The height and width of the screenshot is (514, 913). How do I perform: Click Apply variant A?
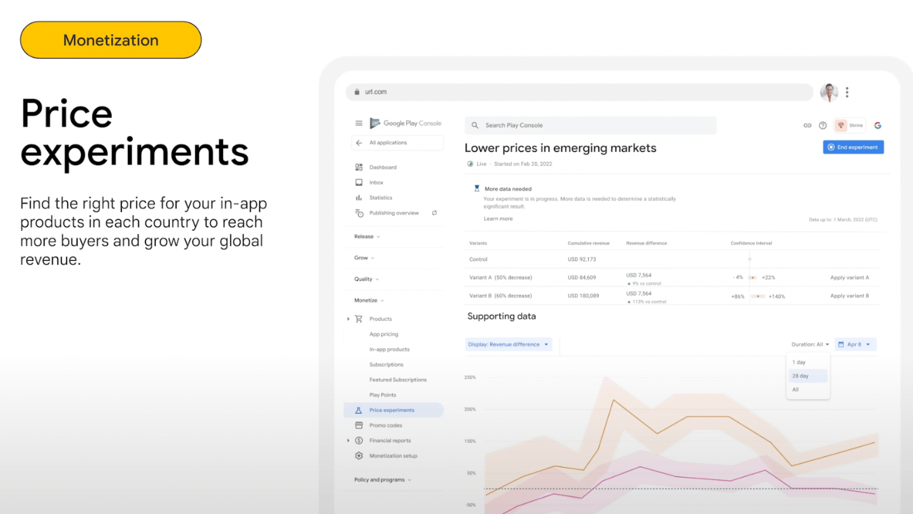[x=849, y=278]
